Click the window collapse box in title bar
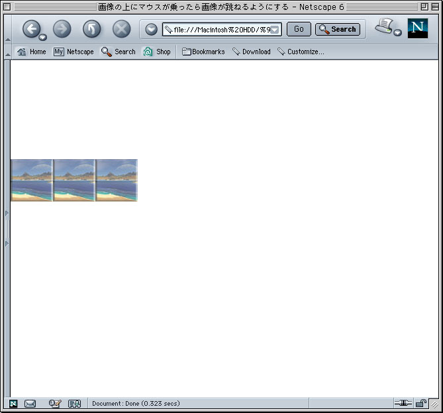This screenshot has height=413, width=443. click(x=435, y=7)
